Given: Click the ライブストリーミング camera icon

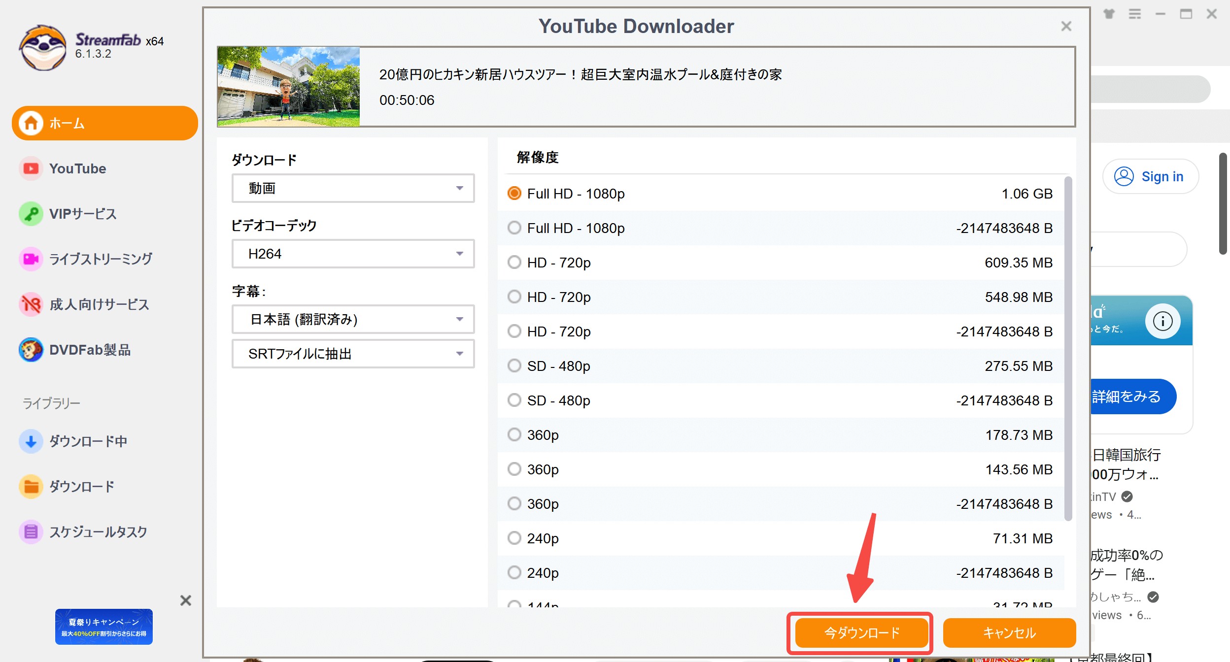Looking at the screenshot, I should tap(31, 259).
